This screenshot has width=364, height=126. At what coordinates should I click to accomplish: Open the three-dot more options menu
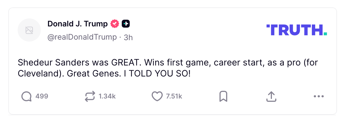pos(318,97)
